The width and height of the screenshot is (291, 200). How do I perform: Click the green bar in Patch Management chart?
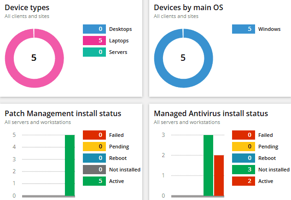[70, 165]
